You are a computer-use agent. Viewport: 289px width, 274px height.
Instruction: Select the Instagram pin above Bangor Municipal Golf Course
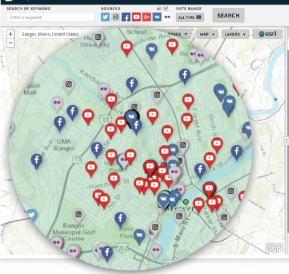[79, 216]
